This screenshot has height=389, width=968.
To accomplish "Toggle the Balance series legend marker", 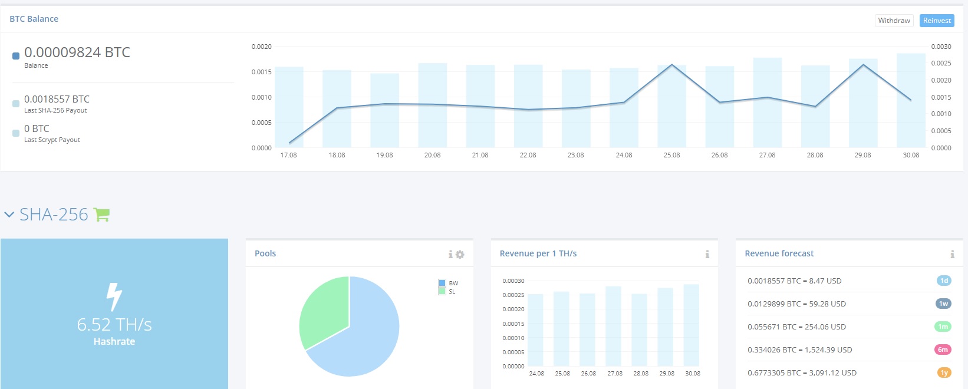I will pos(16,56).
